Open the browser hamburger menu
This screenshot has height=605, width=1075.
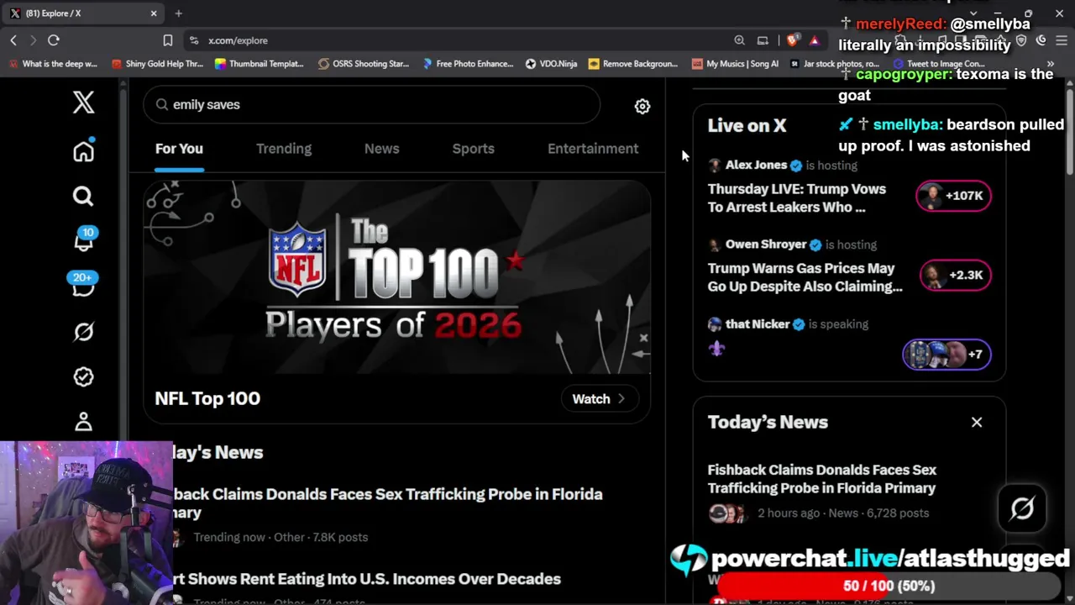click(x=1062, y=40)
